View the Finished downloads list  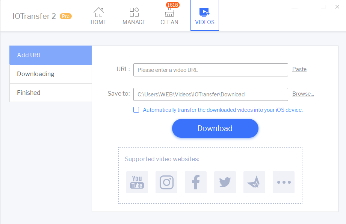(x=50, y=93)
